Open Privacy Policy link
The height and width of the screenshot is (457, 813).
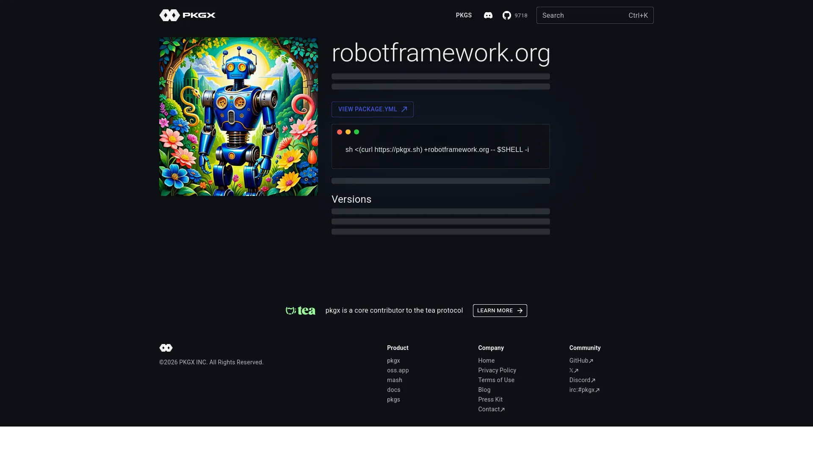pos(497,370)
